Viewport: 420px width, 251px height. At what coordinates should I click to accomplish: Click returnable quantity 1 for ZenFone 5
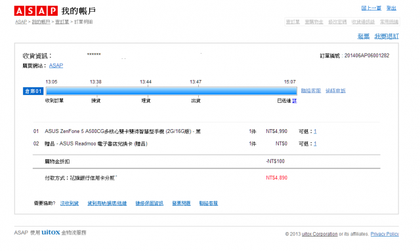pos(315,131)
